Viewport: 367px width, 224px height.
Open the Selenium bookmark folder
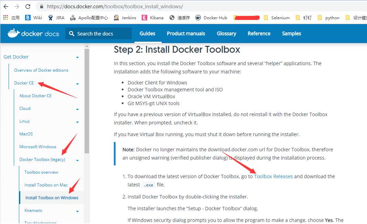click(x=277, y=18)
